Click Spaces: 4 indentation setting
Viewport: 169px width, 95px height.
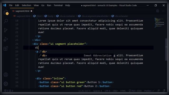pyautogui.click(x=97, y=91)
